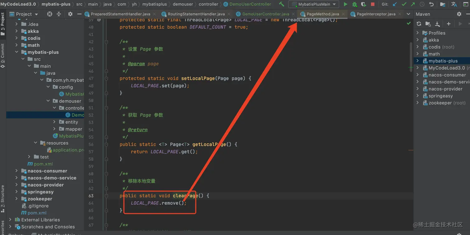Close the PageInterceptor.java tab

tap(399, 14)
